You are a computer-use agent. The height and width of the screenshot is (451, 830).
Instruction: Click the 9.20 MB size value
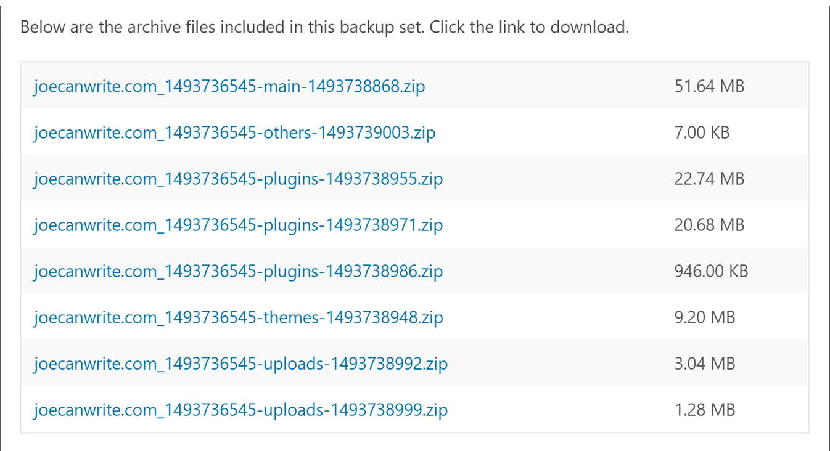705,317
